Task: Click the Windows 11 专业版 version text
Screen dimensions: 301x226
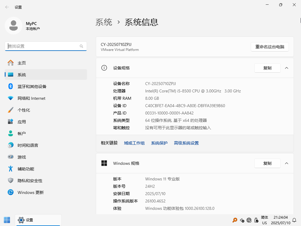Action: 162,179
